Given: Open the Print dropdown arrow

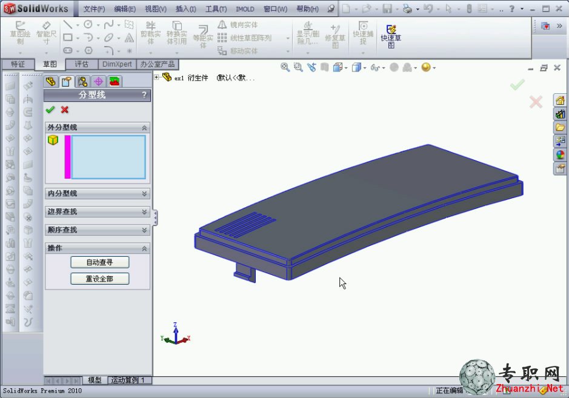Looking at the screenshot, I should point(418,9).
